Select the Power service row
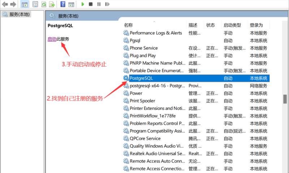289x173 pixels. point(196,93)
